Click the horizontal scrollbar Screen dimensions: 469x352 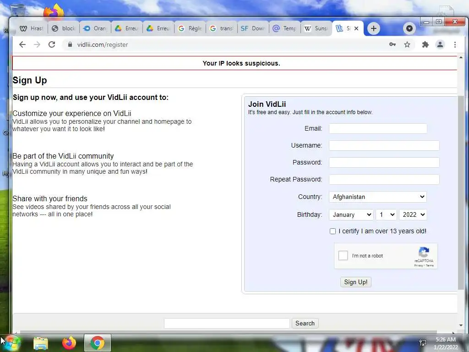[229, 332]
